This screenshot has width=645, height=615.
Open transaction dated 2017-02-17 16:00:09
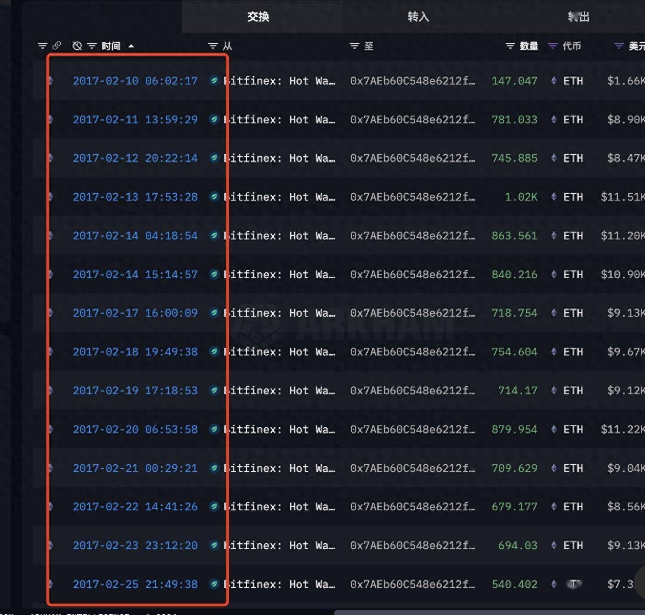click(135, 313)
